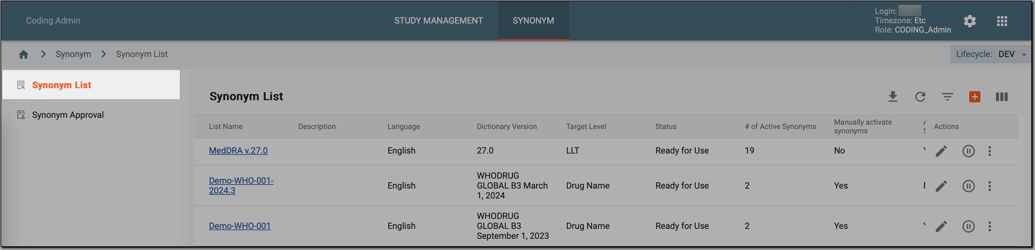1035x250 pixels.
Task: Open more options for Demo-WHO-001
Action: (x=990, y=226)
